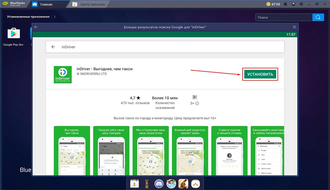Open 'Заказывайте межгород' screenshot
The height and width of the screenshot is (190, 330).
pyautogui.click(x=268, y=150)
